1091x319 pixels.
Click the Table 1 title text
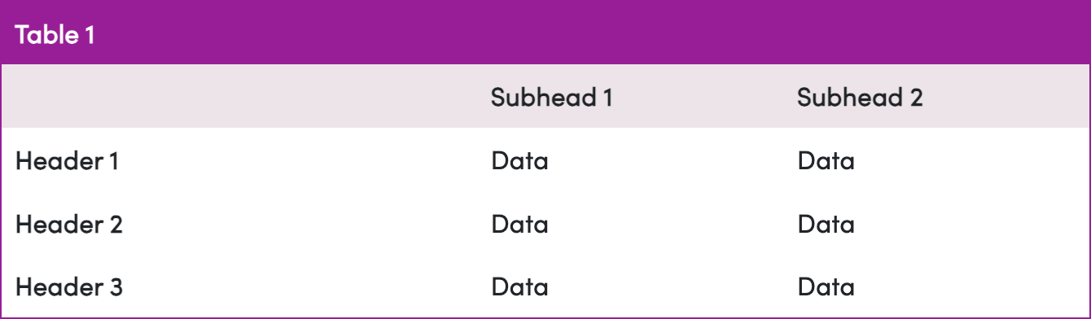coord(55,35)
